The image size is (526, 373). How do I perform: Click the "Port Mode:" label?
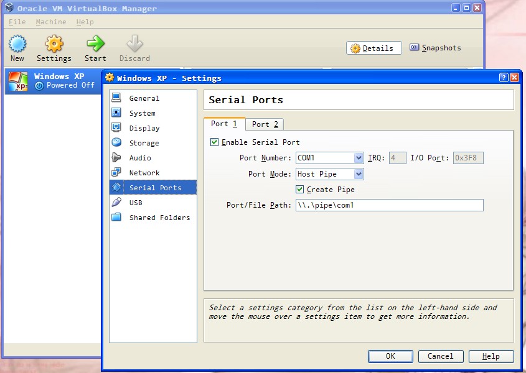270,174
